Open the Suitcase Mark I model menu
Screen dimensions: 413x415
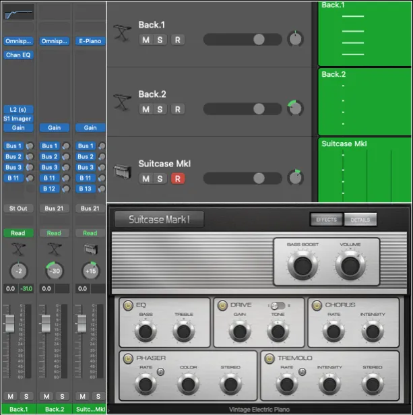pos(159,220)
